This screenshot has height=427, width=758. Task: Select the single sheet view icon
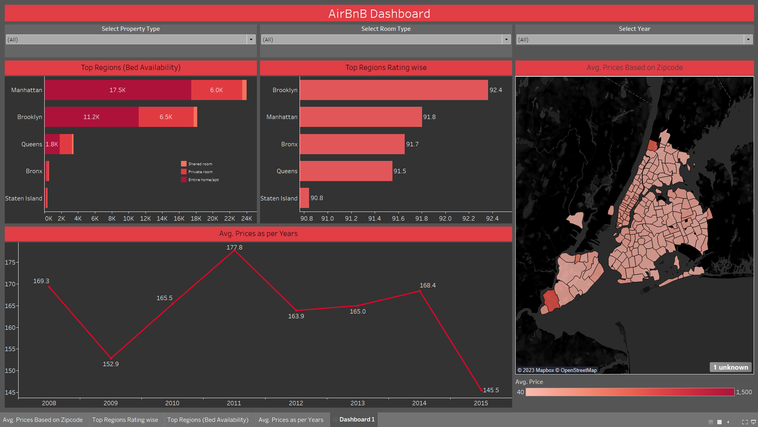pos(719,422)
